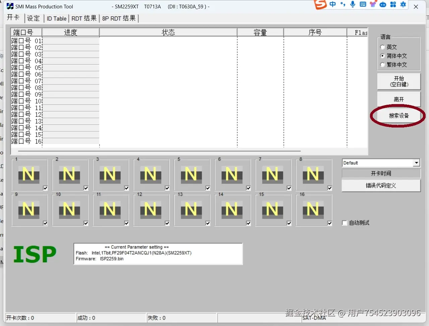This screenshot has height=326, width=429.
Task: Click port 7 status N icon
Action: [272, 175]
